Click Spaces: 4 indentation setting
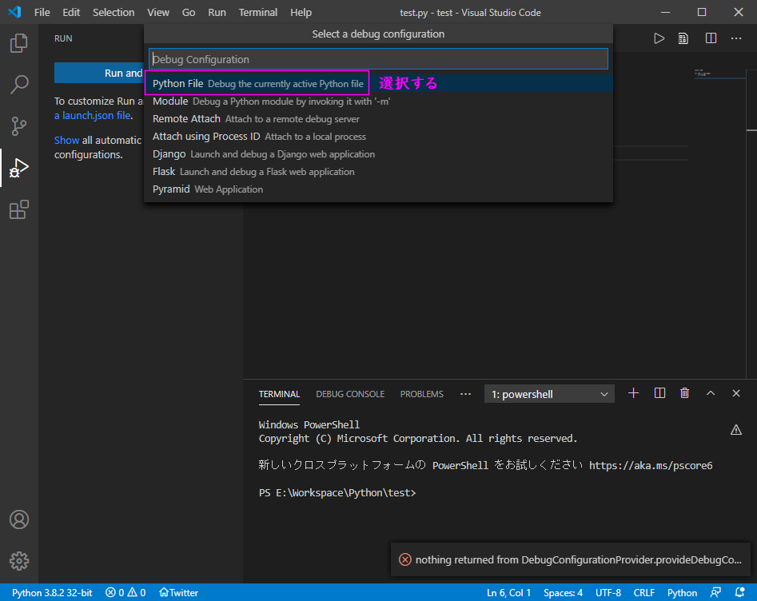 click(x=563, y=592)
